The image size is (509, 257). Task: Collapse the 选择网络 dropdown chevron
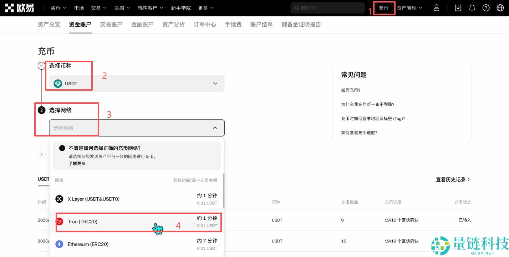pyautogui.click(x=215, y=128)
